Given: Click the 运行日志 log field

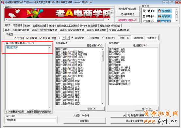Looking at the screenshot, I should pyautogui.click(x=31, y=120).
